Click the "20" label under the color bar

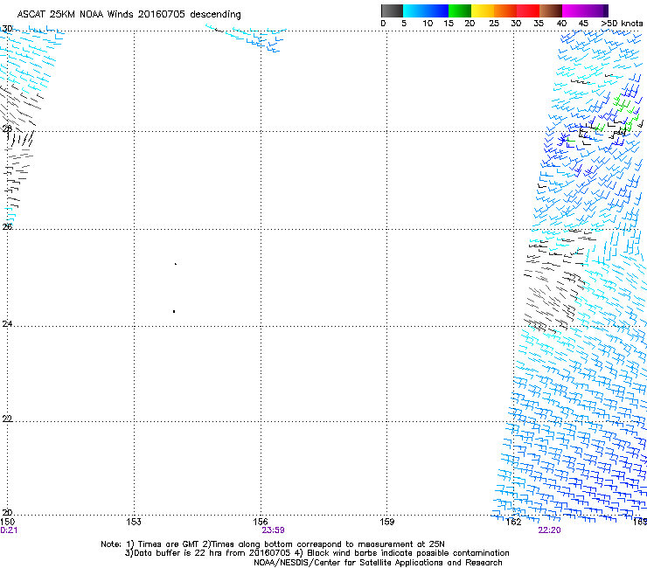470,24
